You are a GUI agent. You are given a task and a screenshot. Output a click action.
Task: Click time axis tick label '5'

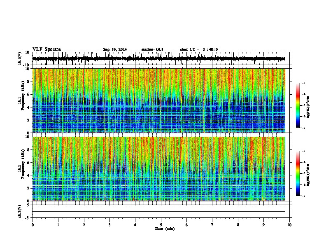click(161, 225)
